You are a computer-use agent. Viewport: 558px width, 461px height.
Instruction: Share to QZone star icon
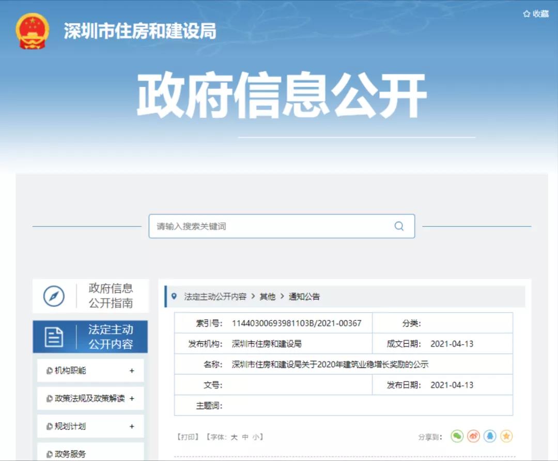point(506,436)
